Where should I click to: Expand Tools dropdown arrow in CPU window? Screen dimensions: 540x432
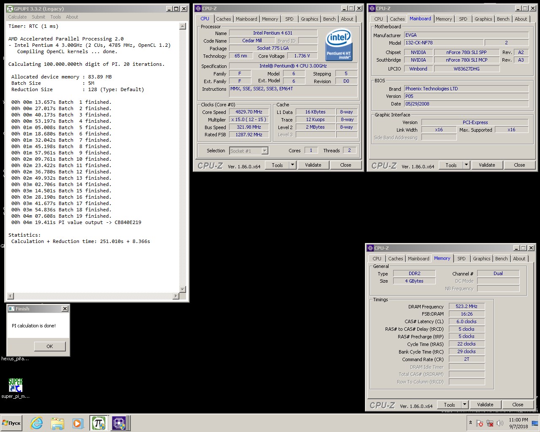[293, 165]
